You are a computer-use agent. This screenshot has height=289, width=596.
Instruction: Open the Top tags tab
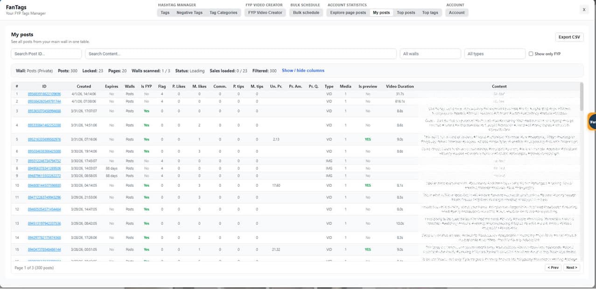(430, 13)
